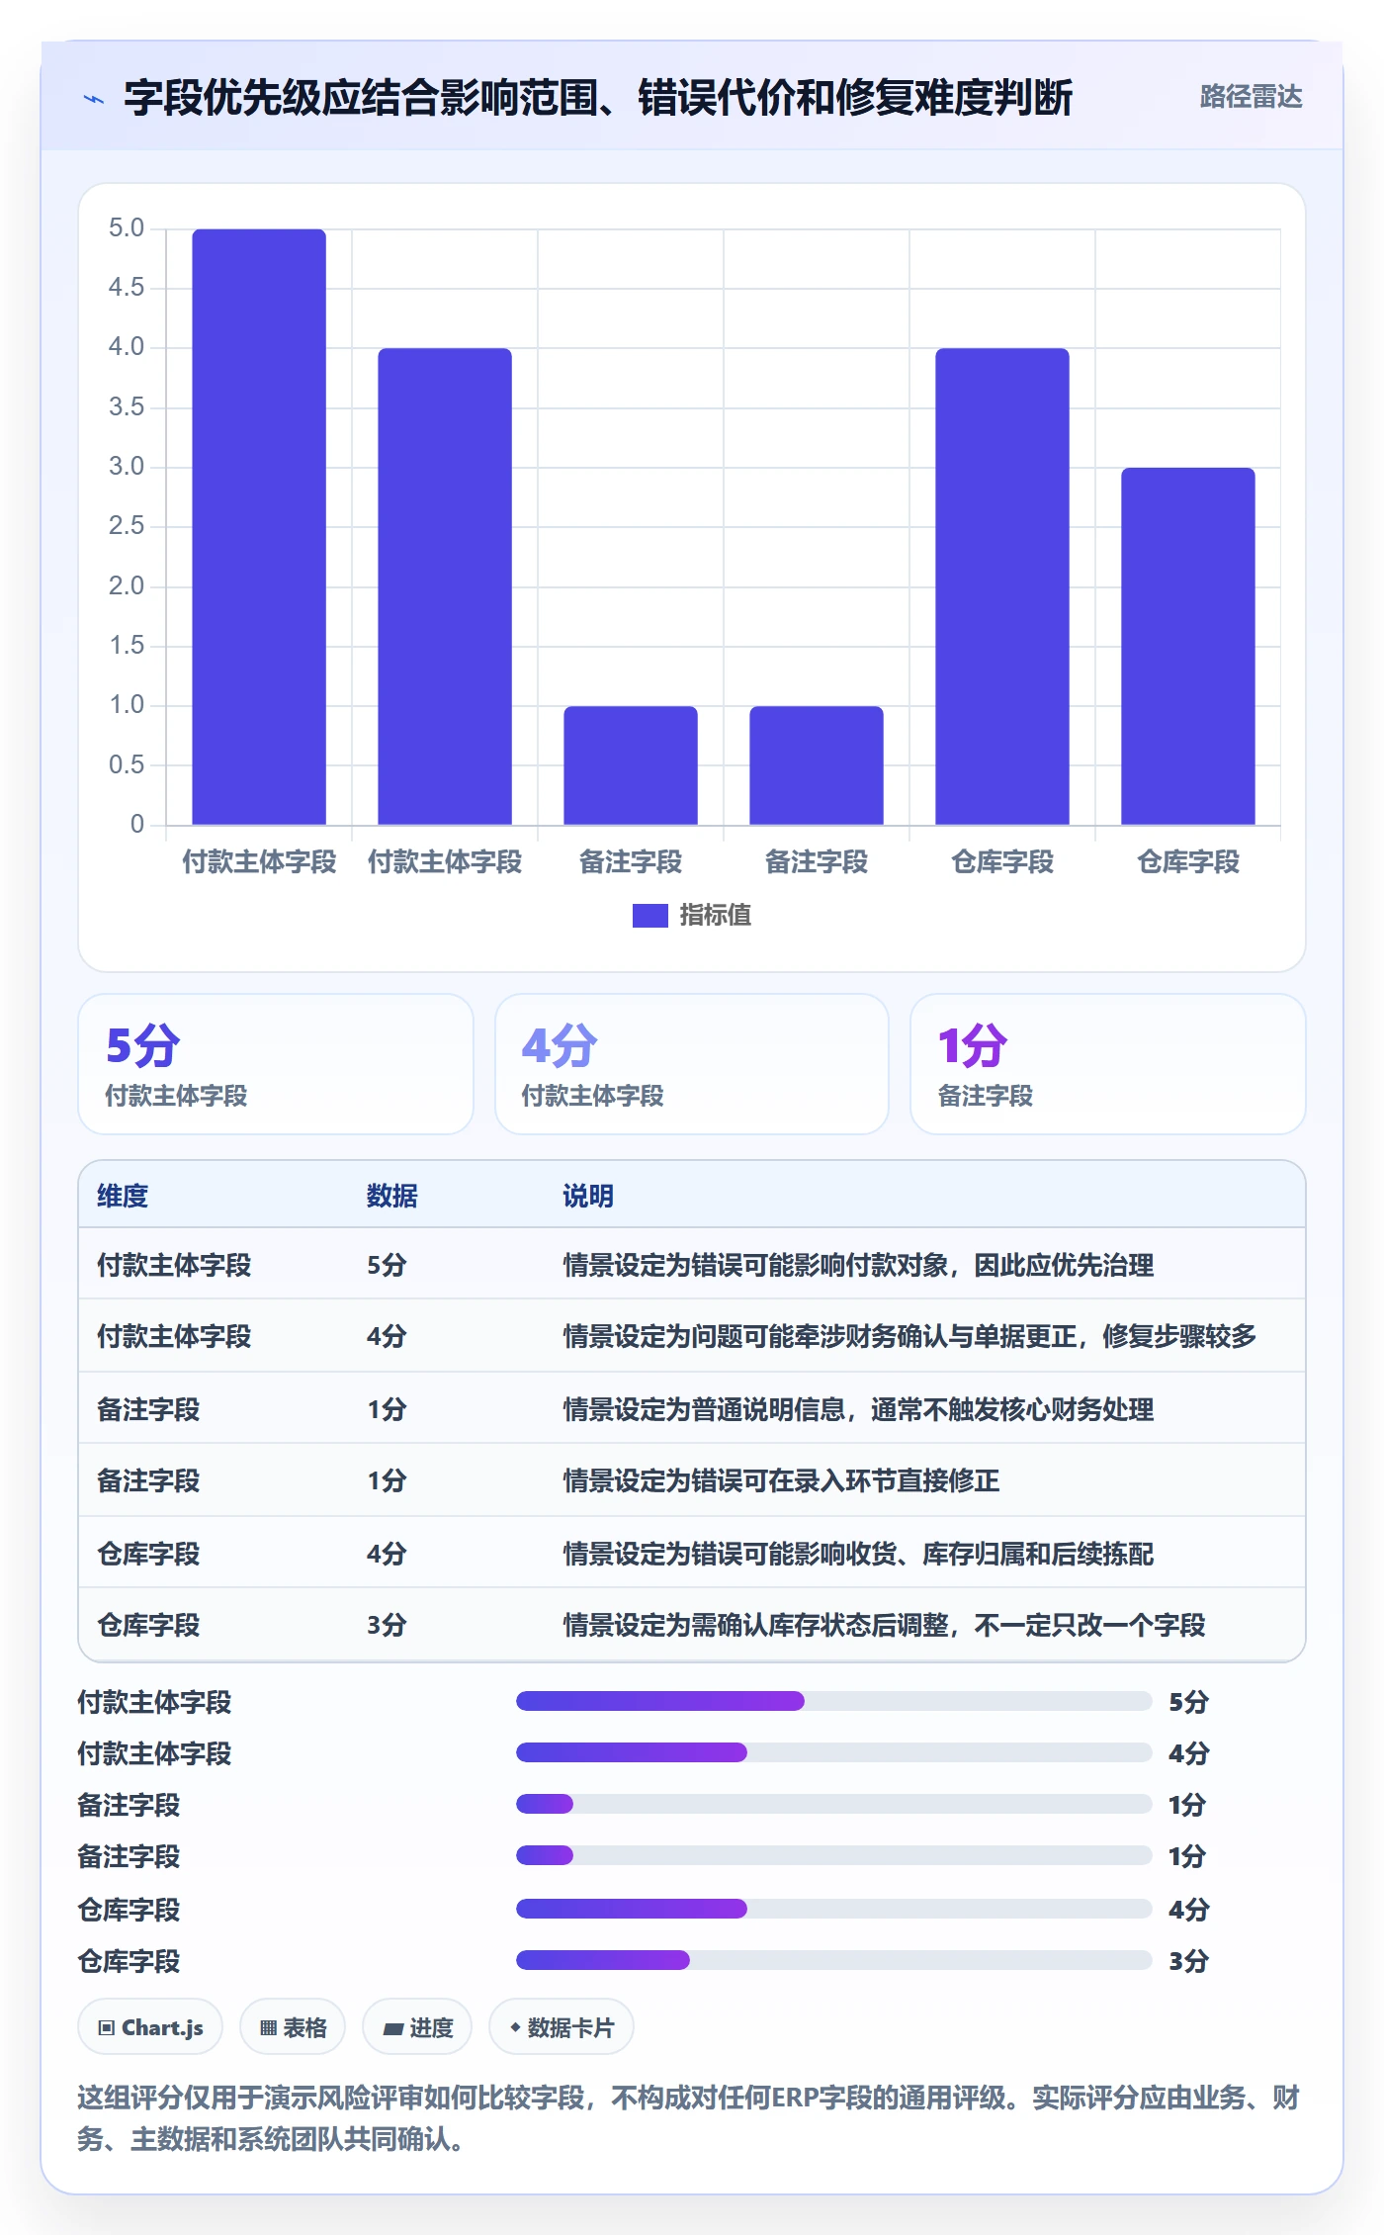
Task: Select row text 情景设定为错误可能影响付款对象
Action: click(756, 1265)
